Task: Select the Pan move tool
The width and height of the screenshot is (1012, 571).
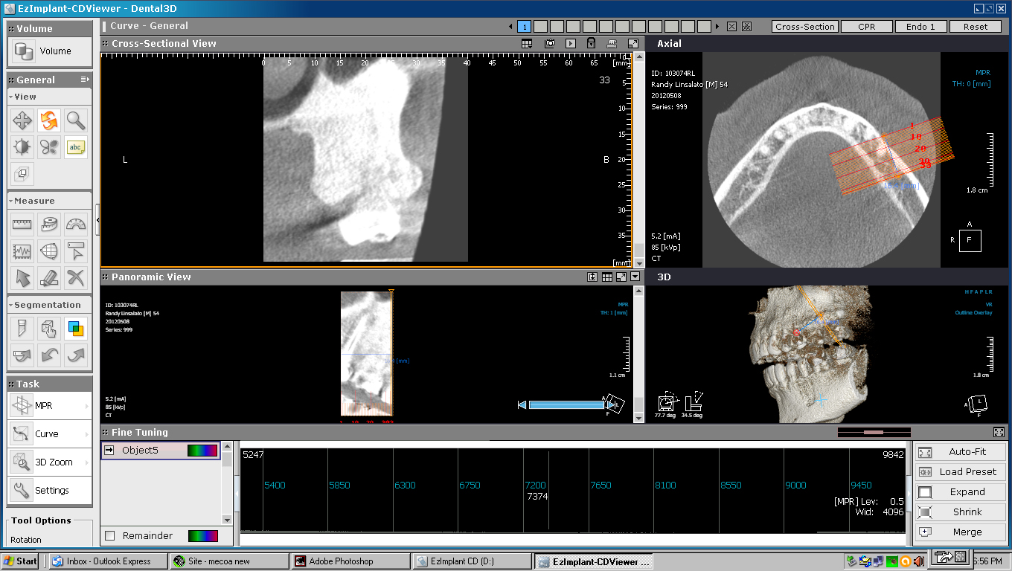Action: coord(22,120)
